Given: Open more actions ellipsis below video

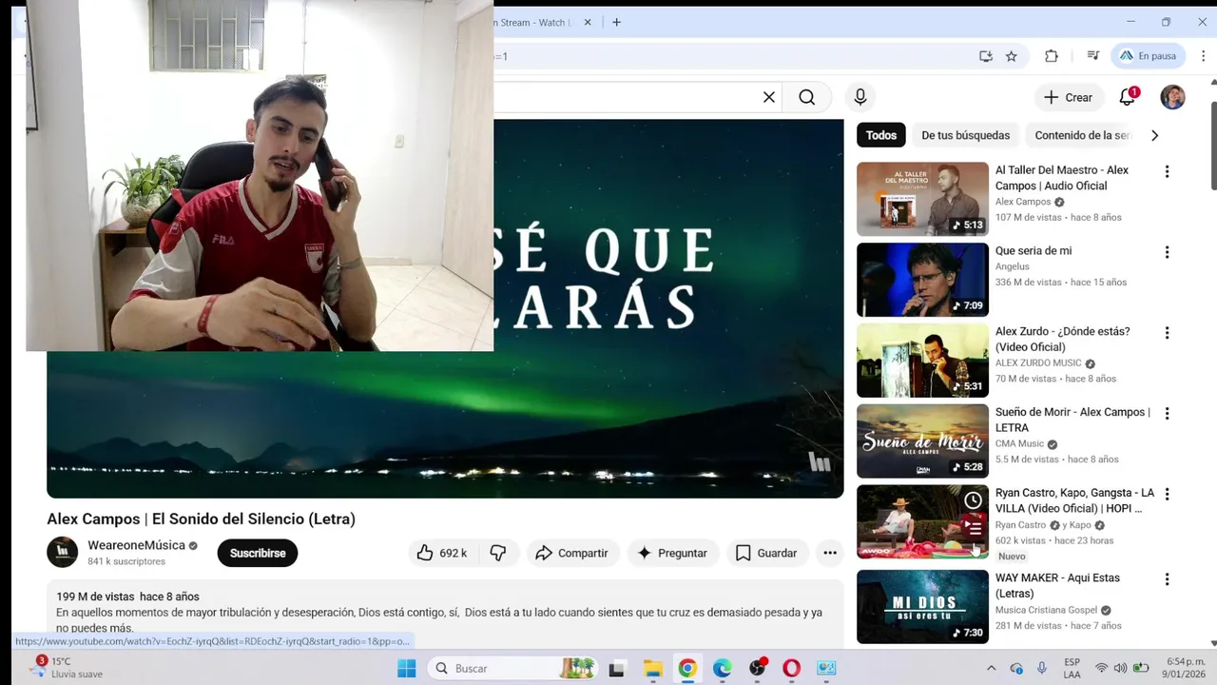Looking at the screenshot, I should pos(830,553).
